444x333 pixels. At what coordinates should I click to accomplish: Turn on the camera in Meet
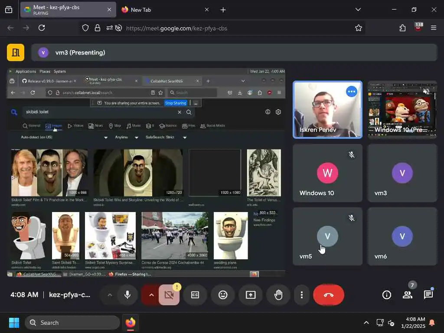[169, 295]
